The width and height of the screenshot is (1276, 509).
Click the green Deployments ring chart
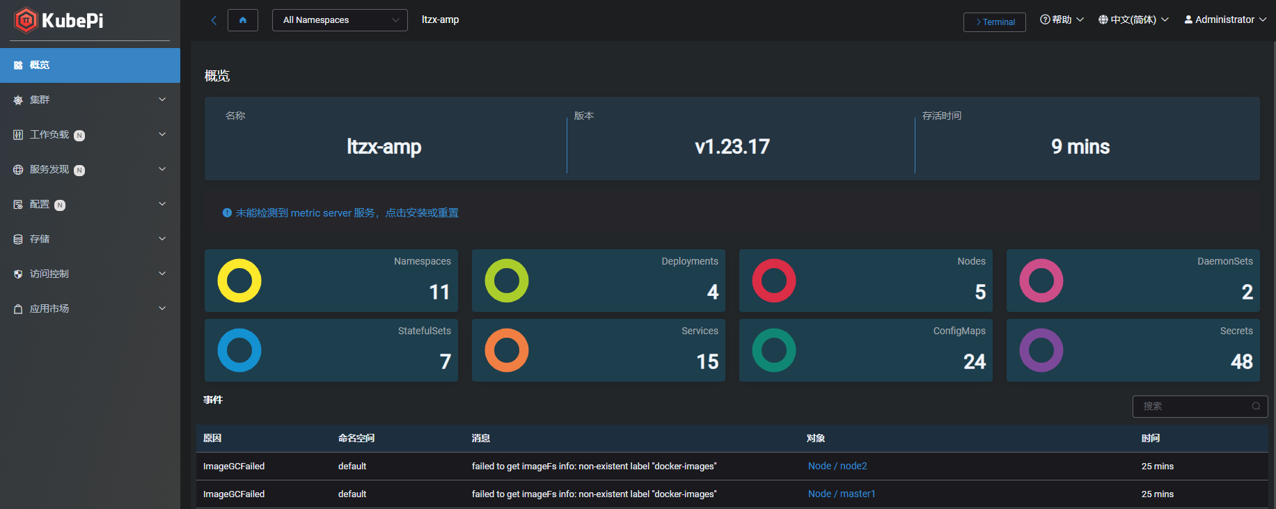507,281
